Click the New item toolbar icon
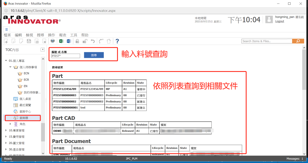The image size is (308, 163). 6,41
